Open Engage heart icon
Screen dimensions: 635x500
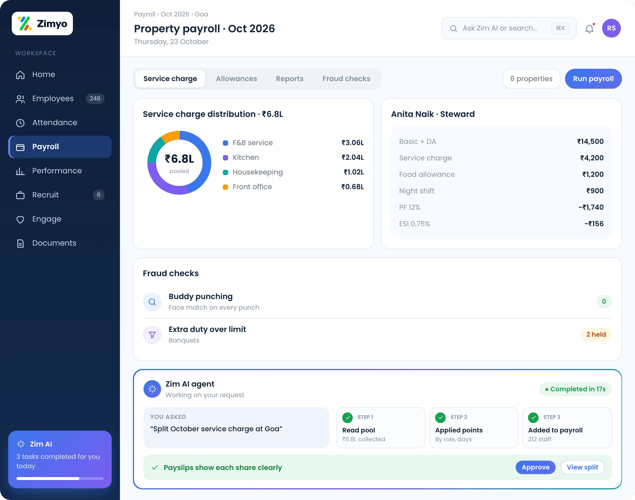20,219
